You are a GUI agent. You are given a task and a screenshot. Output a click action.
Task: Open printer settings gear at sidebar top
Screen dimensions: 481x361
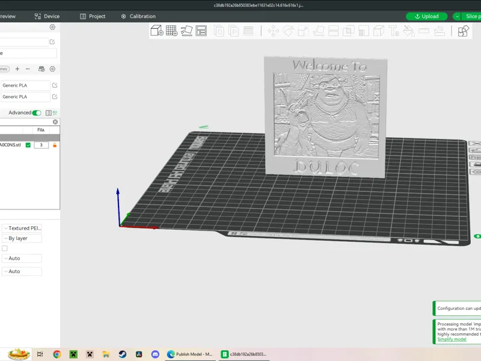tap(52, 27)
